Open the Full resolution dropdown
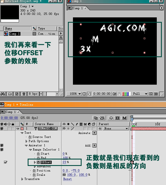Screen dimensions: 166x185 140,94
